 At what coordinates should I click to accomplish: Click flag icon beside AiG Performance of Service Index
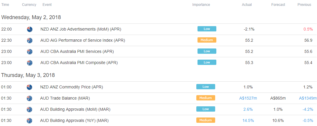coord(29,40)
